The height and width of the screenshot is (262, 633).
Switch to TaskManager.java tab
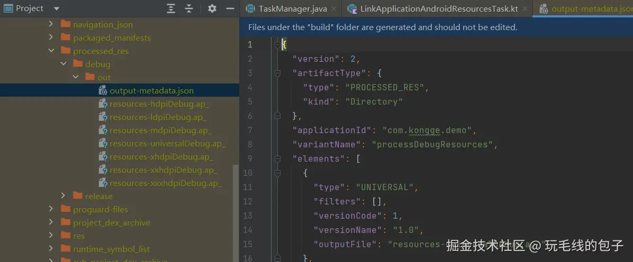(x=292, y=8)
